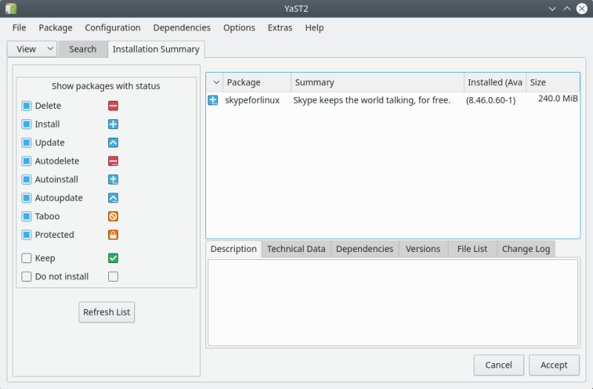Click inside the empty description text area

pos(393,302)
